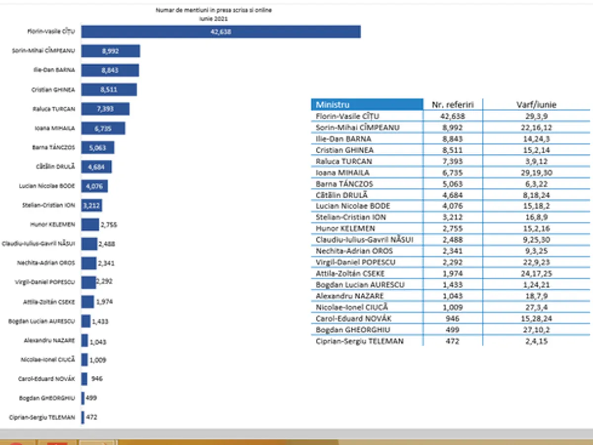Viewport: 593px width, 445px height.
Task: Select the Stelian-Cristian ION bar labeled 3,212
Action: click(92, 205)
